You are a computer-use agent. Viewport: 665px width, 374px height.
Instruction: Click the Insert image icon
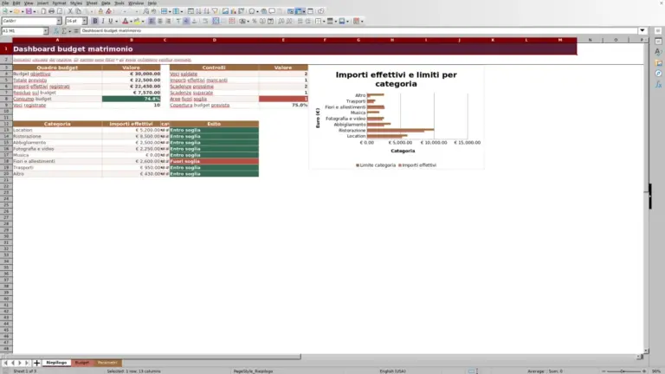(x=225, y=11)
